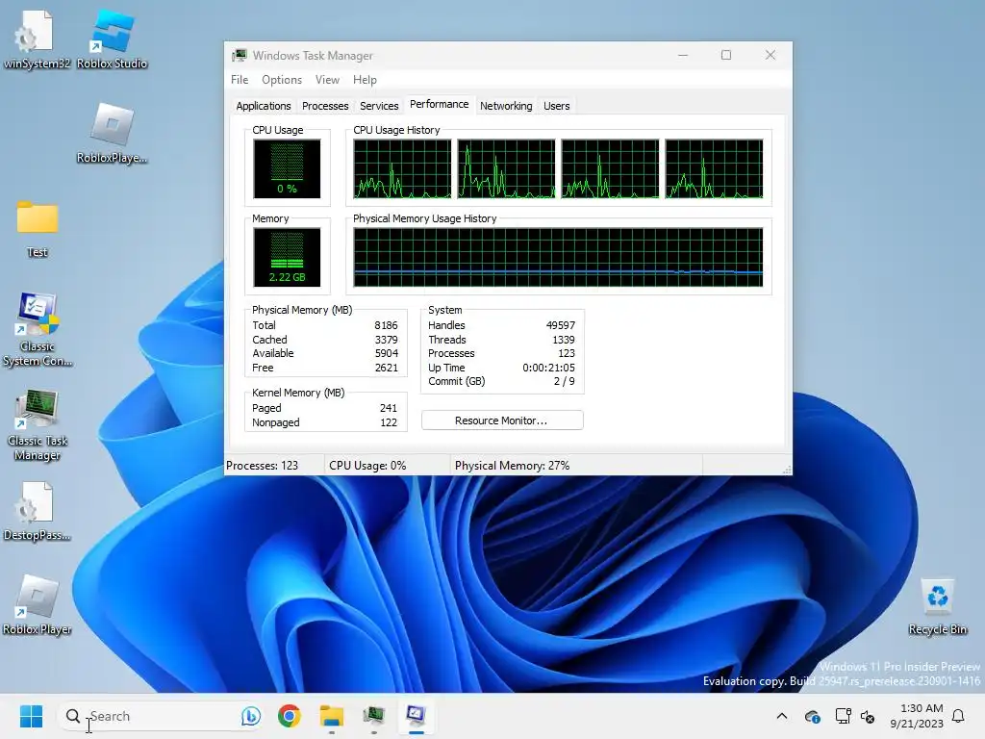Click the Physical Memory Usage History graph
Image resolution: width=985 pixels, height=739 pixels.
(x=558, y=257)
